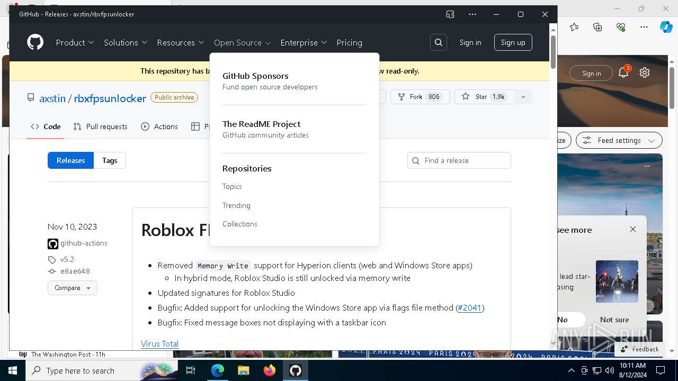Image resolution: width=678 pixels, height=381 pixels.
Task: Open Topics under Repositories
Action: 232,186
